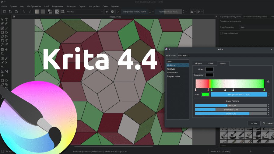Toggle vertical mirror mode

199,12
